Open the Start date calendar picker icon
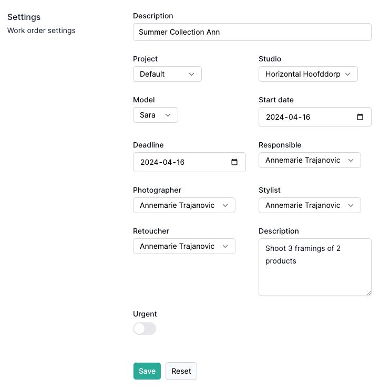This screenshot has height=390, width=380. click(360, 117)
